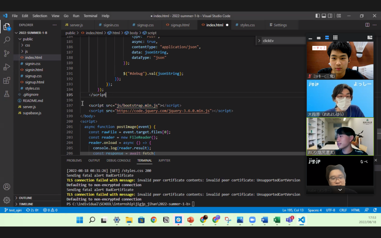381x238 pixels.
Task: Open the Run and Debug view
Action: tap(7, 67)
